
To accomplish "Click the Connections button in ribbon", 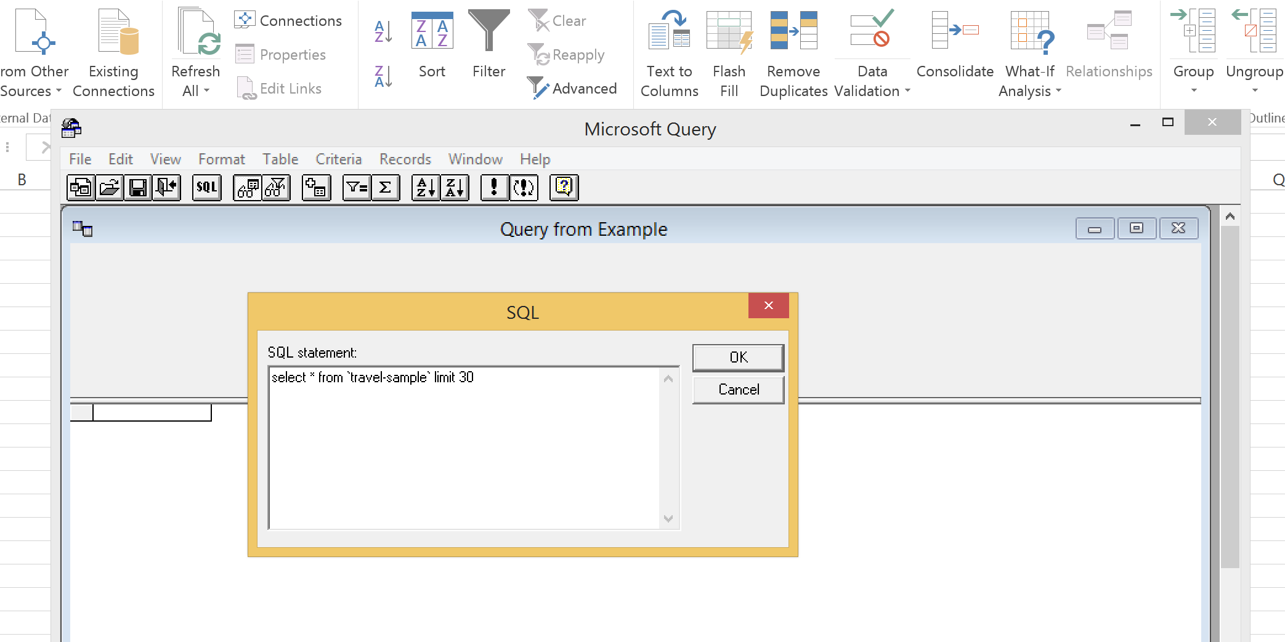I will 288,20.
